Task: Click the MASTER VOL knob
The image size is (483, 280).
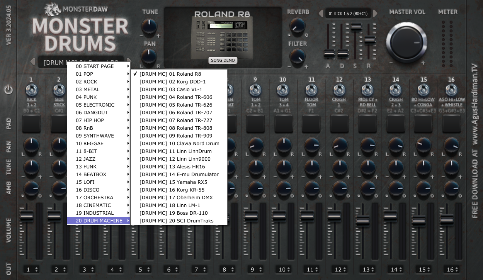Action: pos(406,42)
